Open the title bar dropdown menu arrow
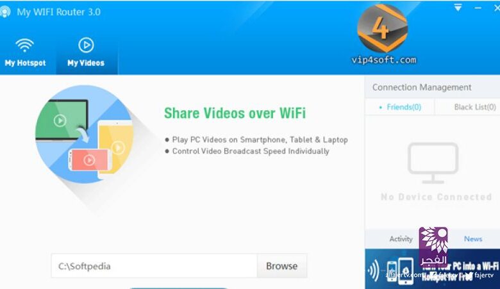500x289 pixels. [458, 8]
